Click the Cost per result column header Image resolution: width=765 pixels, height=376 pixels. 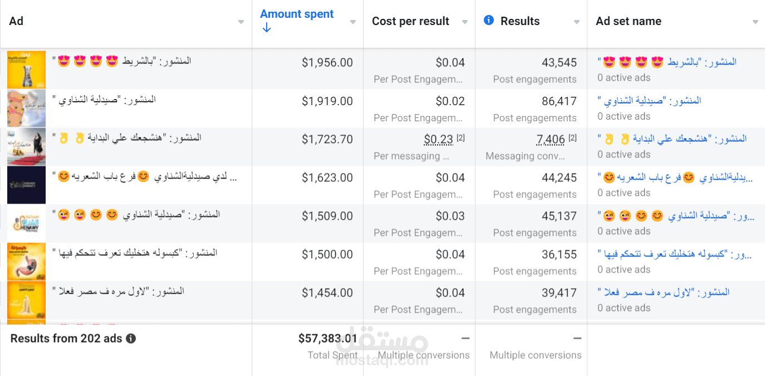coord(410,21)
